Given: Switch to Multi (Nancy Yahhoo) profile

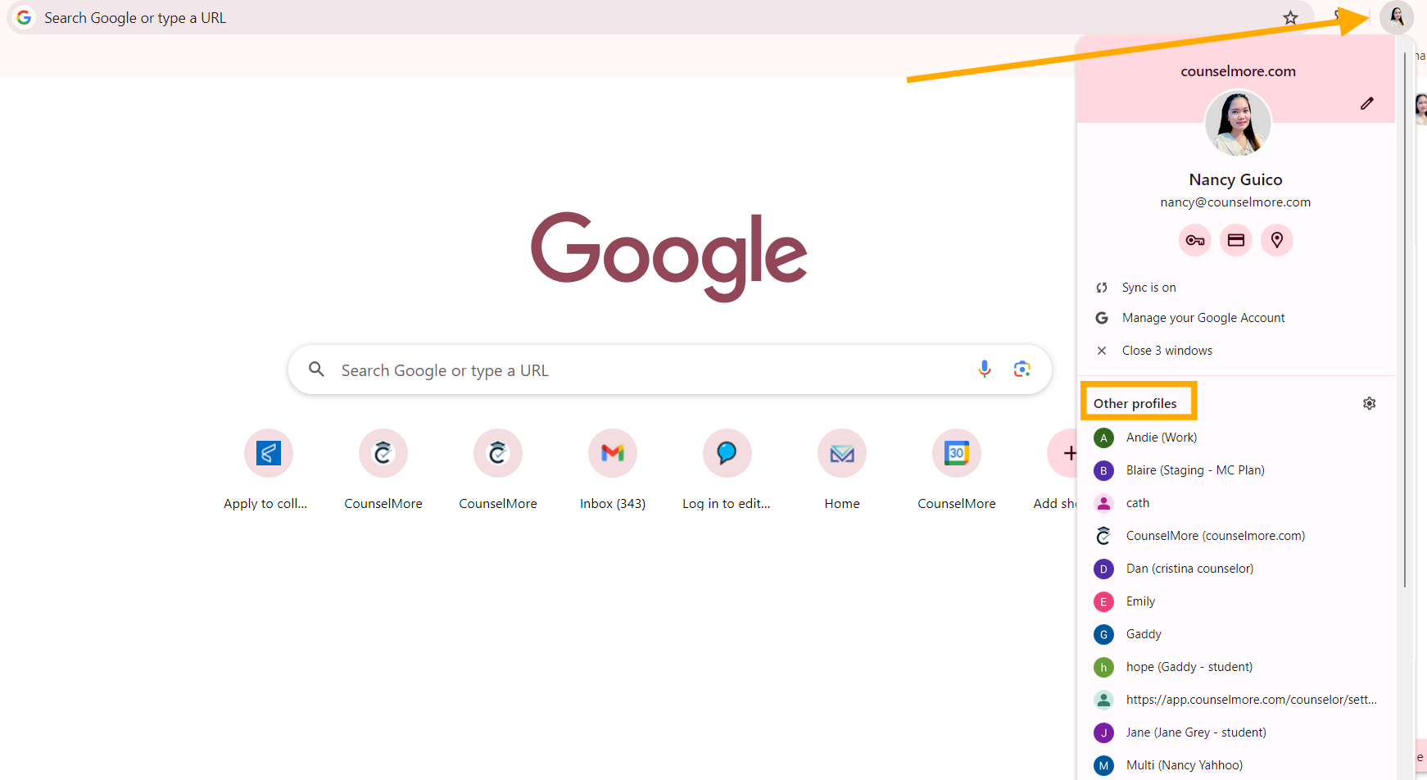Looking at the screenshot, I should (1236, 765).
